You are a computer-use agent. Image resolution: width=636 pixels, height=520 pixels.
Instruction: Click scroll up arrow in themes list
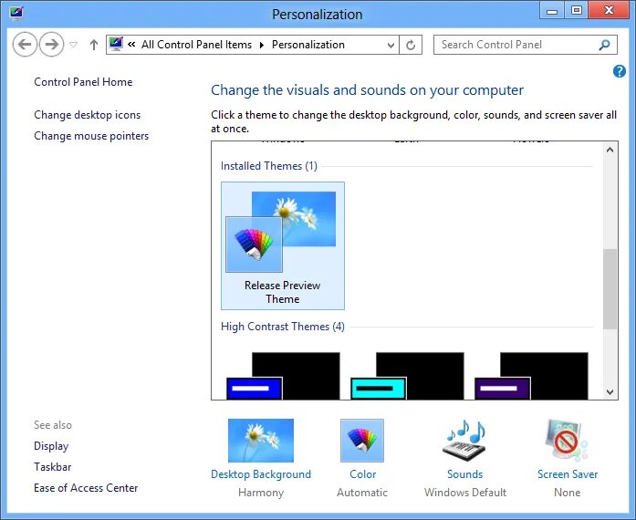click(610, 150)
